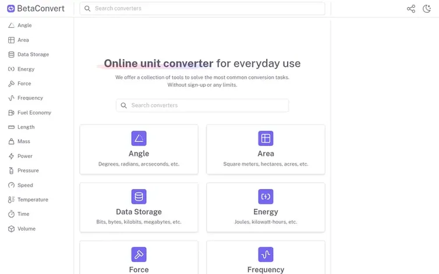Screen dimensions: 439x274
Task: Click 'Bits, bytes, kilobits, megabytes, etc.' text
Action: pos(139,222)
